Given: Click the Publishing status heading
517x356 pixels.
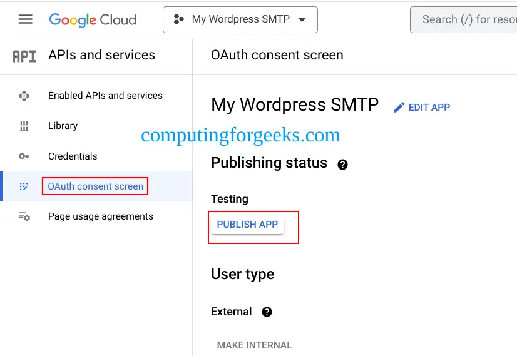Looking at the screenshot, I should tap(269, 163).
